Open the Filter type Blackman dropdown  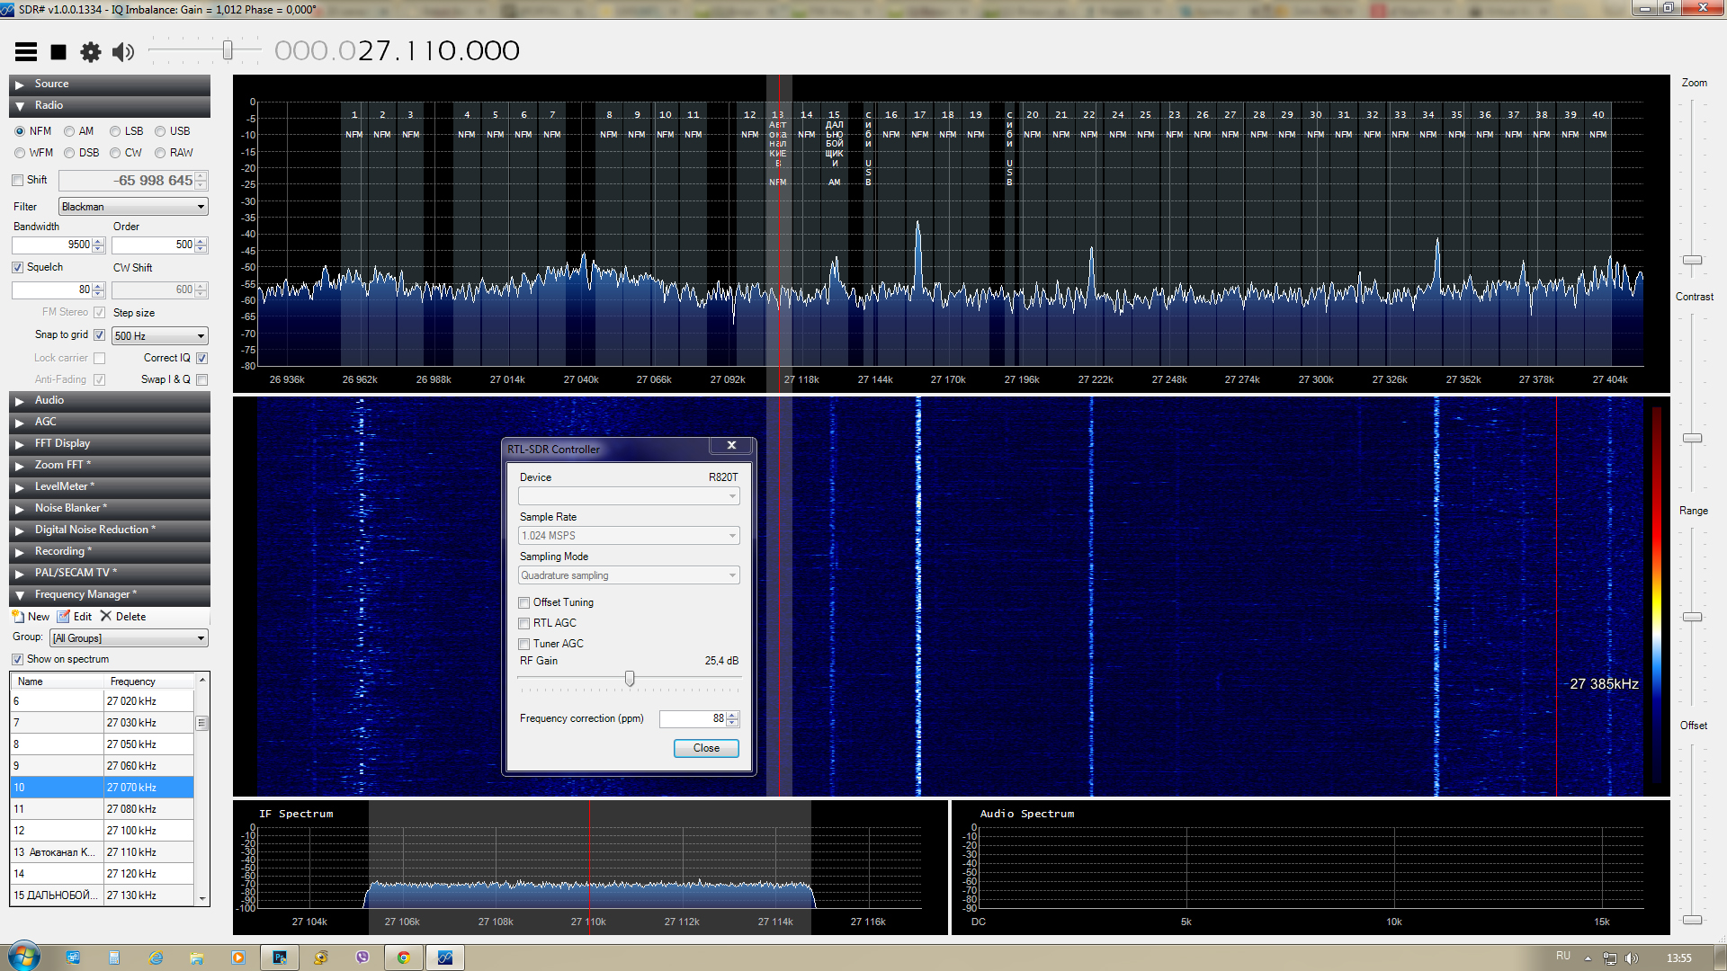pyautogui.click(x=133, y=207)
